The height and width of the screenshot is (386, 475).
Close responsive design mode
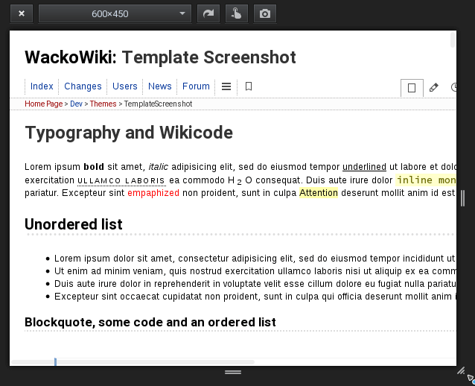(22, 13)
